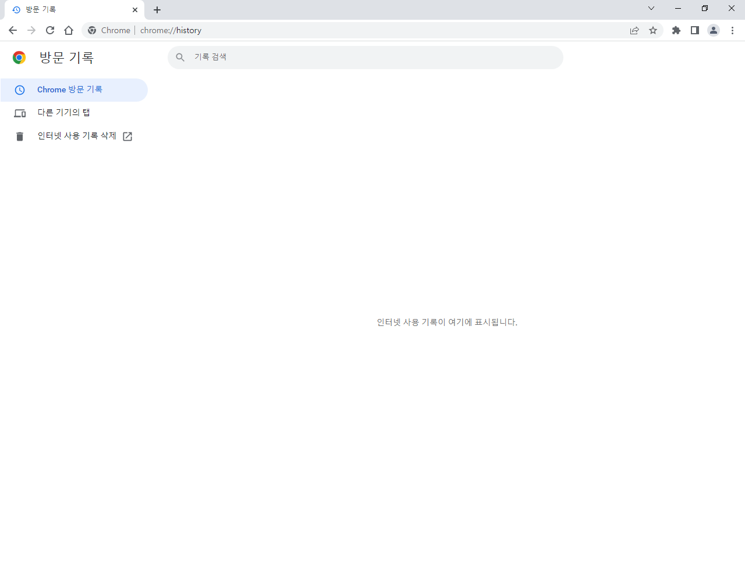Share this page using the share icon
The image size is (745, 566).
pos(634,30)
